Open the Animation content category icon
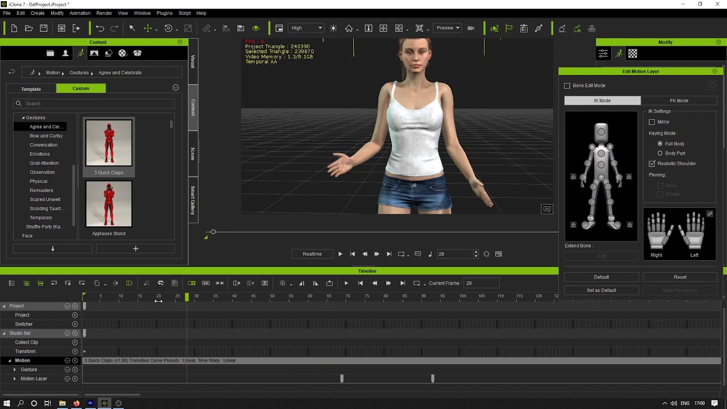The height and width of the screenshot is (409, 727). point(80,53)
